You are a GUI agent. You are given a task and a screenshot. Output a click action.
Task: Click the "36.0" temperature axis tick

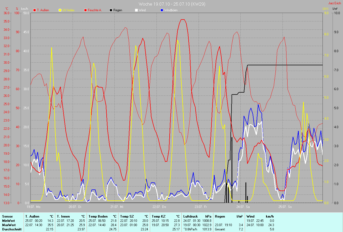coord(6,13)
